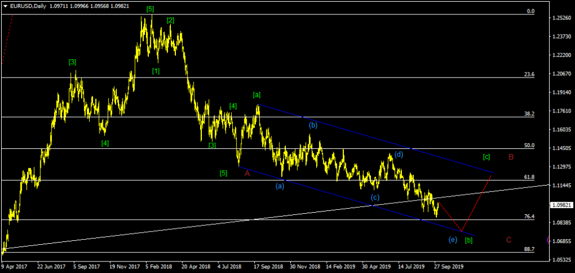Click the 5 Sep 2017 date label
575x273 pixels.
87,267
